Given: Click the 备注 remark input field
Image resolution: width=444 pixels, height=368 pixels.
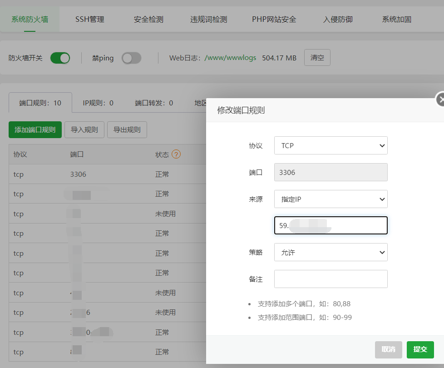Looking at the screenshot, I should pyautogui.click(x=331, y=279).
